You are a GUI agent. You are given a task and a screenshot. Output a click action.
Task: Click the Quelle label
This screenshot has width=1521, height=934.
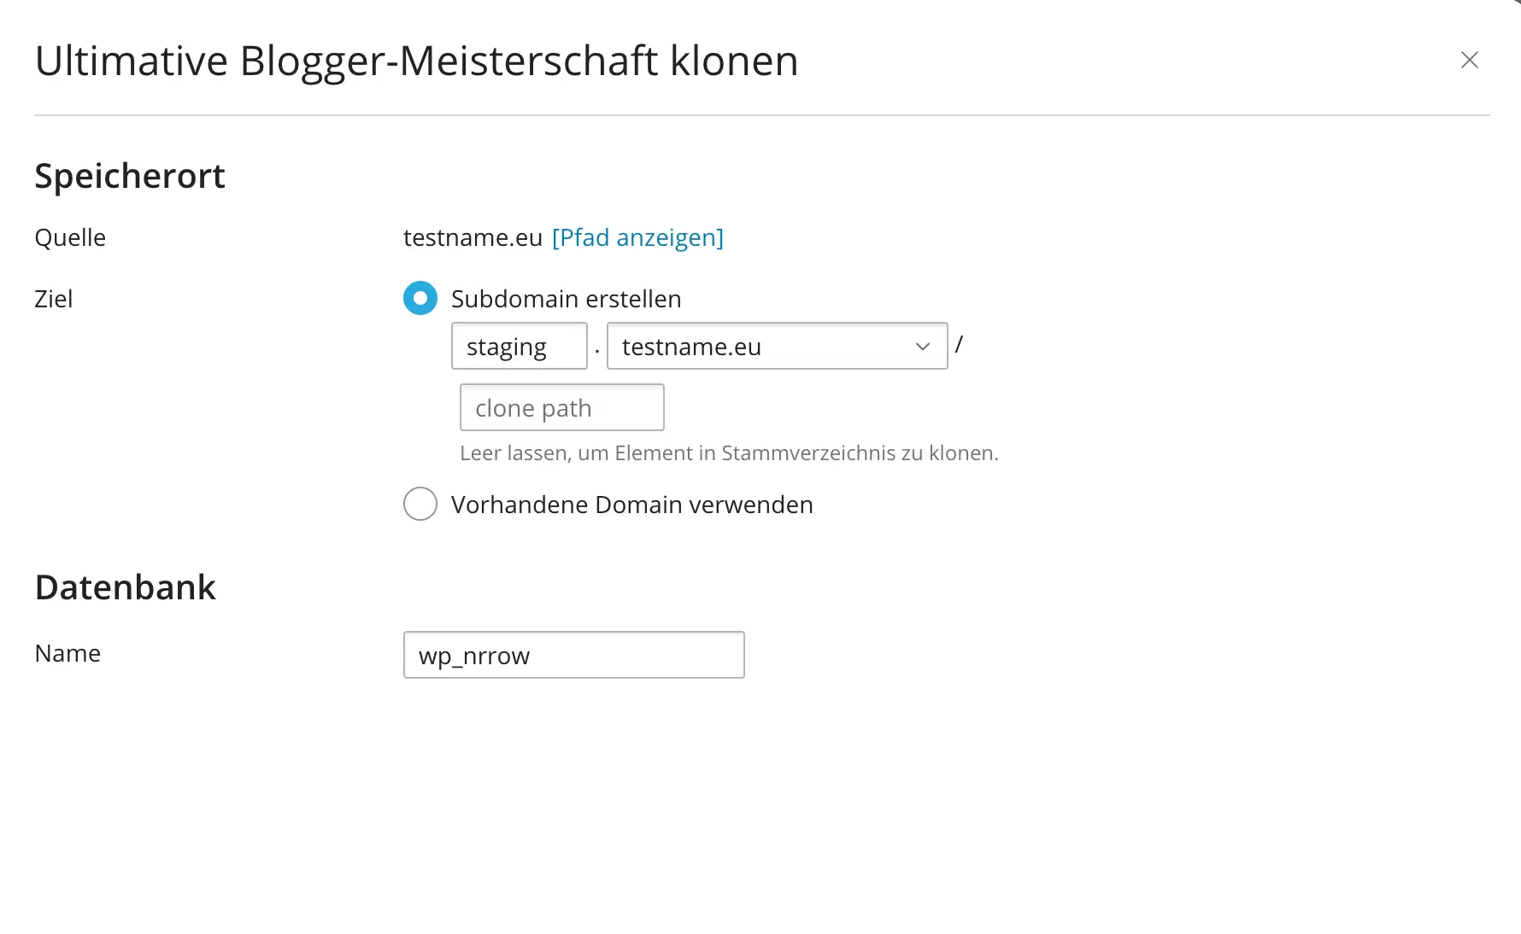tap(69, 237)
